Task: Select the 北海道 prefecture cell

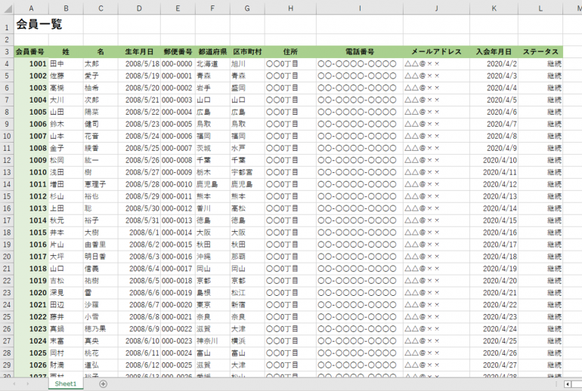Action: 212,64
